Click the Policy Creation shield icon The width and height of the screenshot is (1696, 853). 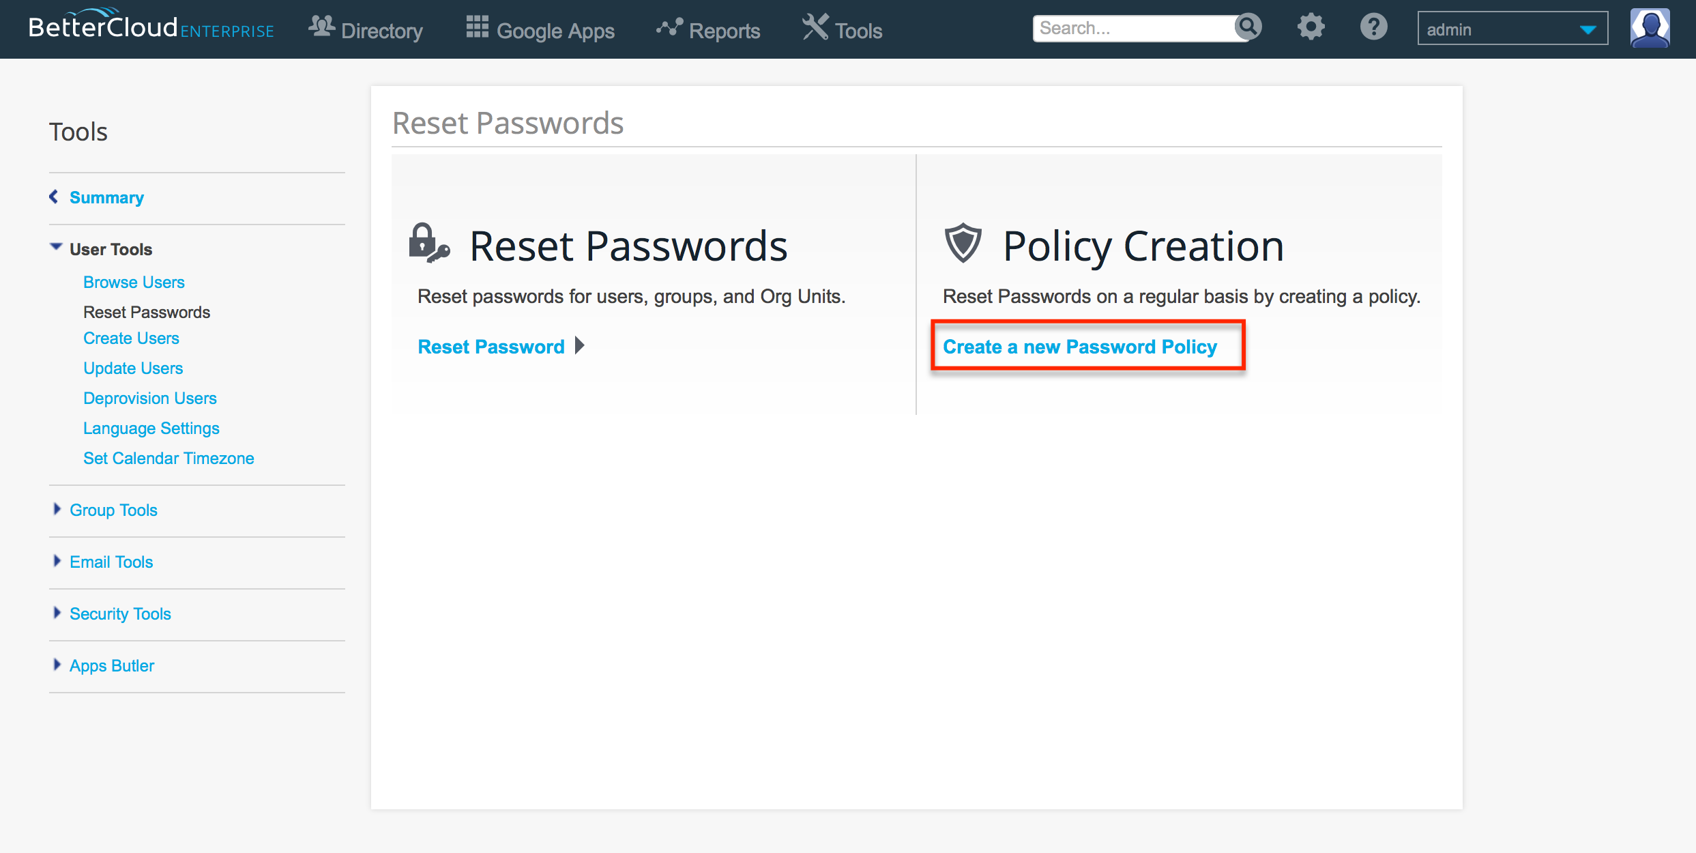pos(963,243)
